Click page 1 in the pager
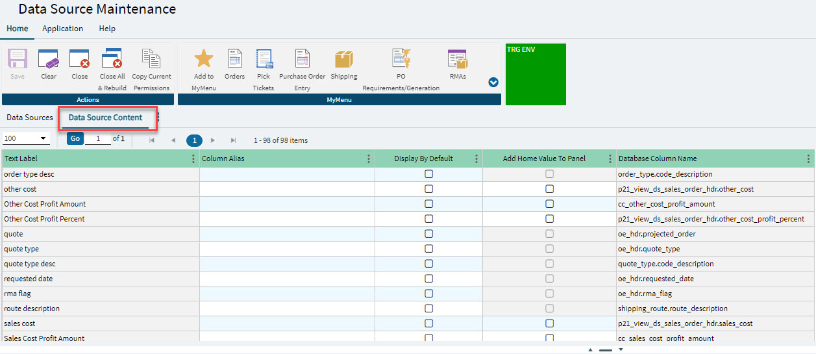 193,140
